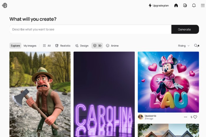Open the Home icon
The height and width of the screenshot is (137, 206).
tap(176, 5)
